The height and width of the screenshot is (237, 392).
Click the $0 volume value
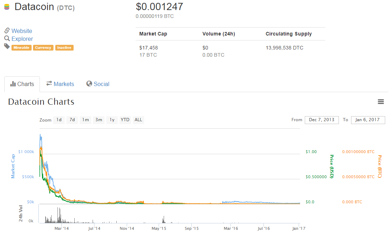coord(205,48)
